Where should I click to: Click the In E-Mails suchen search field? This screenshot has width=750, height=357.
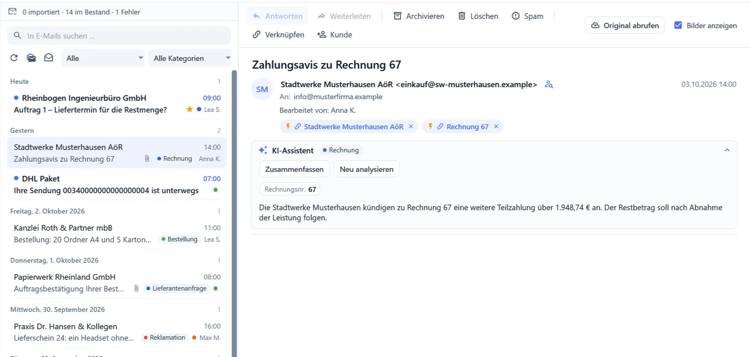coord(119,36)
